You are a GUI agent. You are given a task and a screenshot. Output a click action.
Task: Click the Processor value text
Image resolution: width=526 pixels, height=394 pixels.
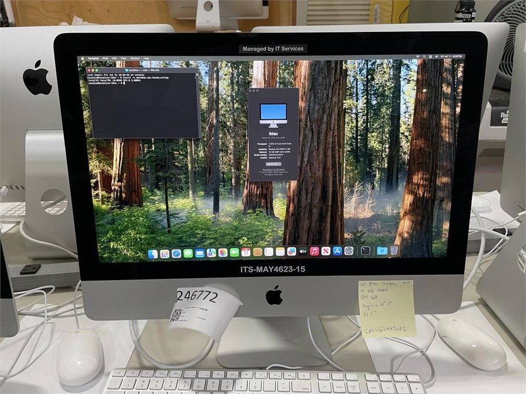(x=280, y=145)
